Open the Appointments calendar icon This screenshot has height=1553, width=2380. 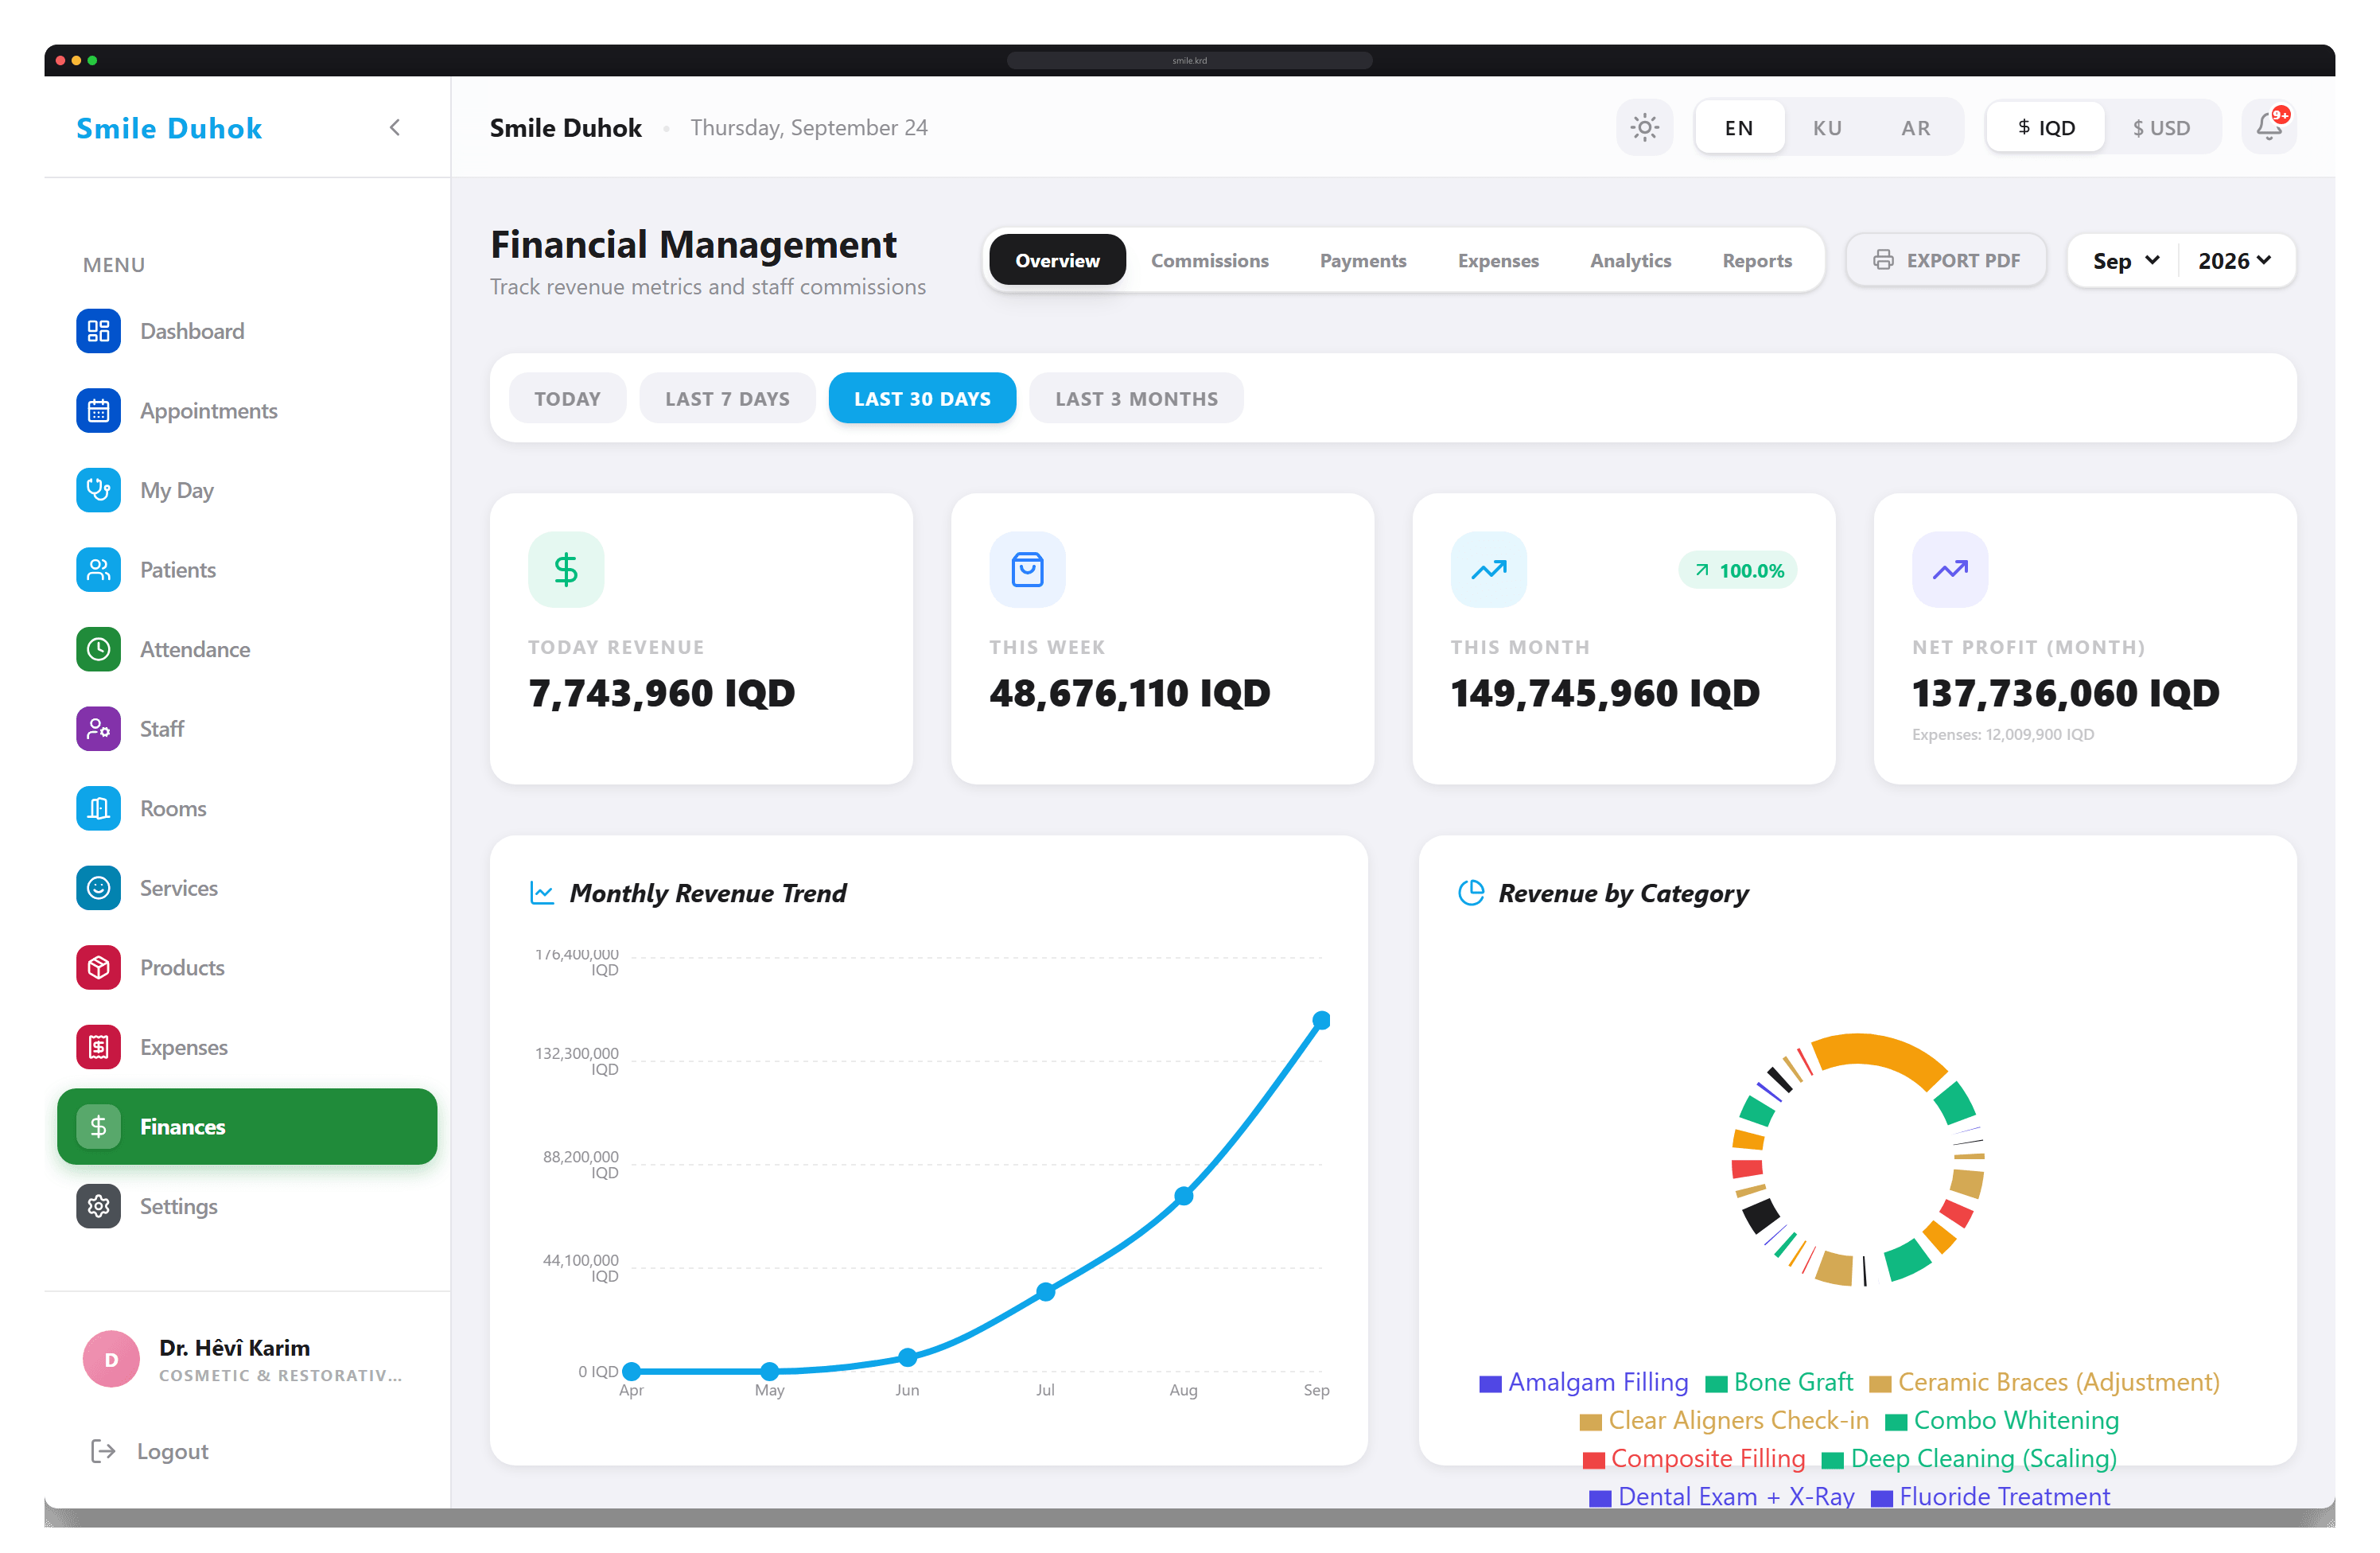(x=98, y=411)
